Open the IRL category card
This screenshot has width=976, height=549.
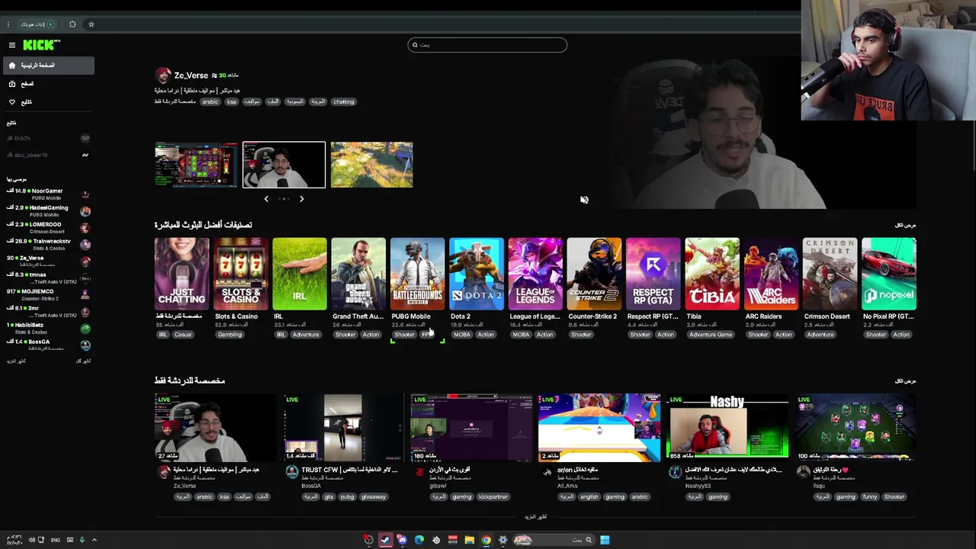[x=300, y=274]
